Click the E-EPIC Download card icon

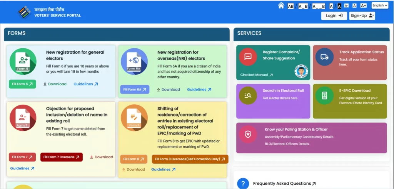[x=324, y=95]
